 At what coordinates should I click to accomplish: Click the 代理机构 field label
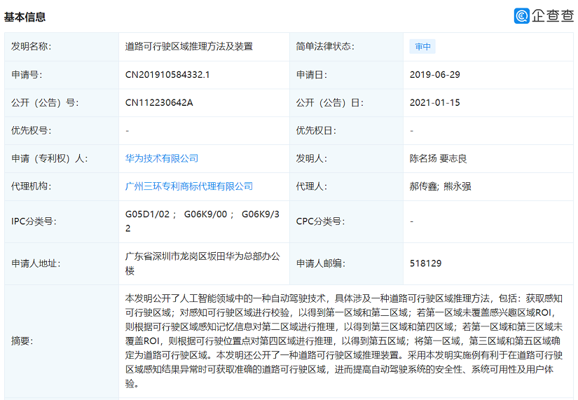pyautogui.click(x=32, y=186)
